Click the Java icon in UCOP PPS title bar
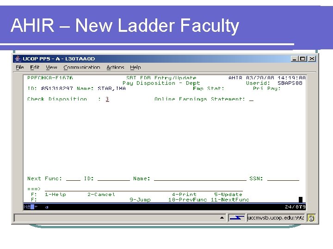 click(x=18, y=59)
